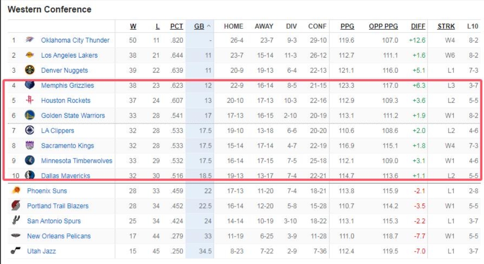Click the Phoenix Suns logo icon

(x=16, y=191)
